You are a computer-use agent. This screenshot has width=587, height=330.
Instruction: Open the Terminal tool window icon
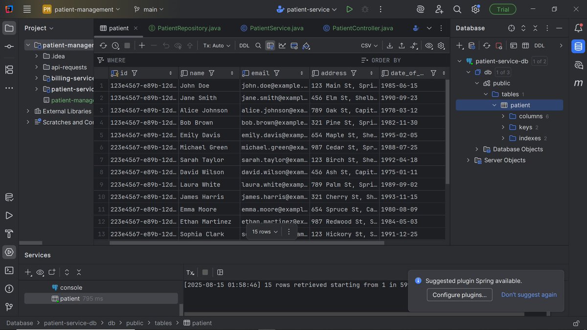point(9,270)
